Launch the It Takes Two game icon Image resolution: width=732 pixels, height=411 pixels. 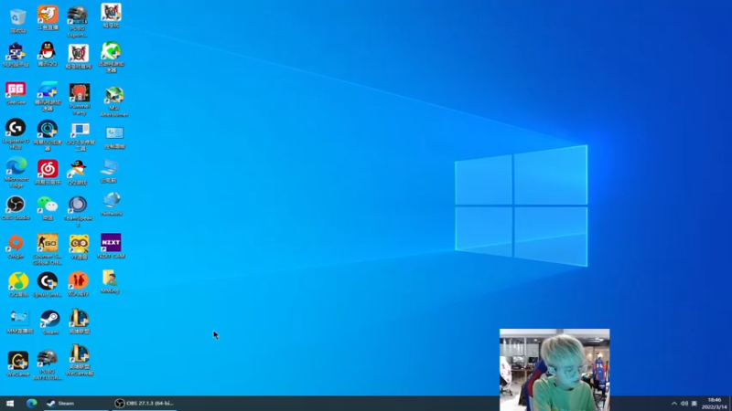[78, 284]
